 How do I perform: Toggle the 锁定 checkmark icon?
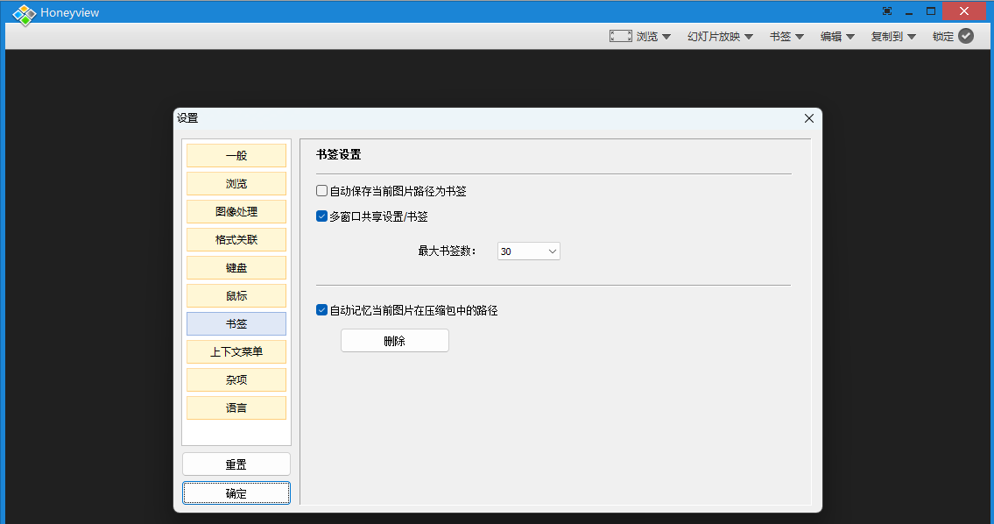click(966, 36)
